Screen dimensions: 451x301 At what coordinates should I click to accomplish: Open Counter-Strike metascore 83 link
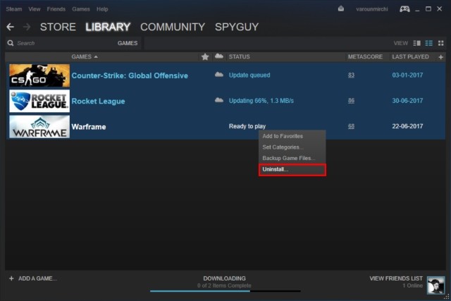click(351, 75)
